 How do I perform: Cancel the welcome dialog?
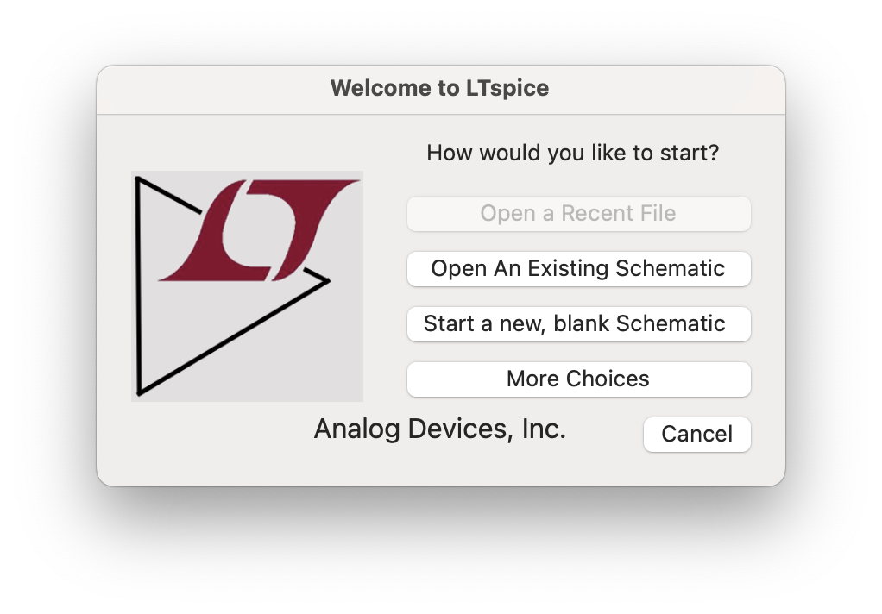point(696,434)
